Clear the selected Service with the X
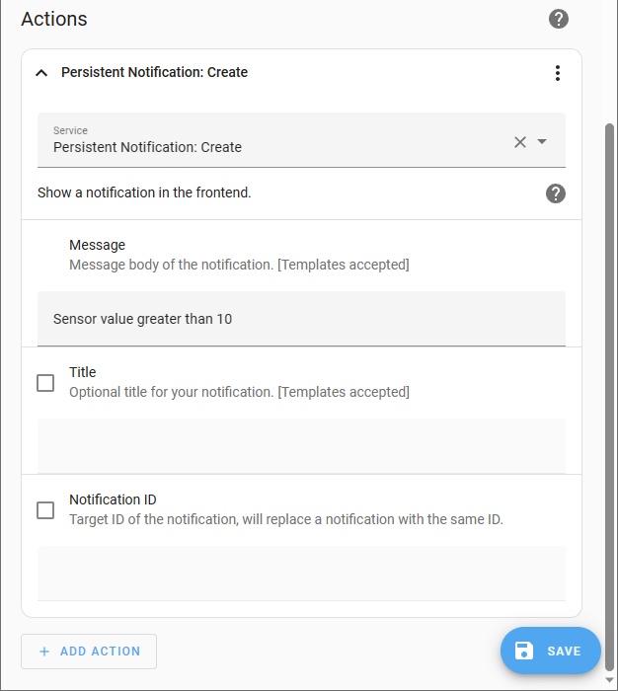618x691 pixels. click(520, 142)
